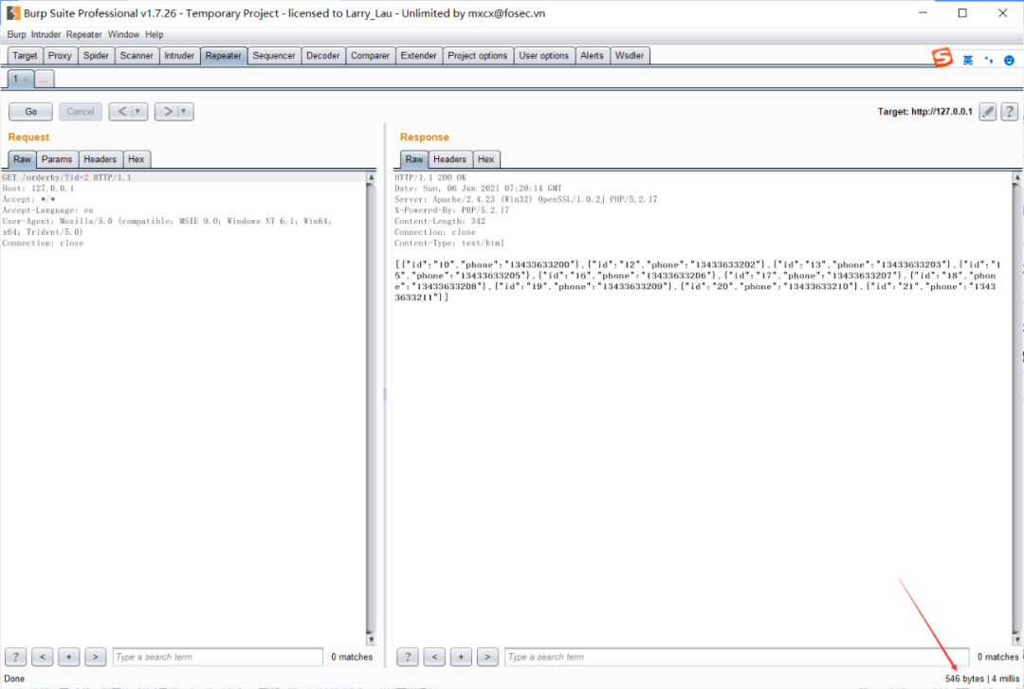
Task: Switch to the Scanner tab
Action: point(137,56)
